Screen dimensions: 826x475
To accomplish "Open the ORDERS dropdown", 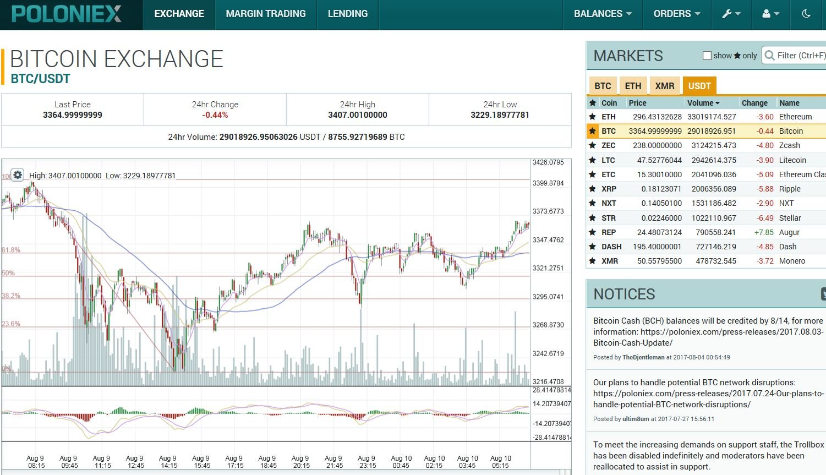I will click(676, 15).
